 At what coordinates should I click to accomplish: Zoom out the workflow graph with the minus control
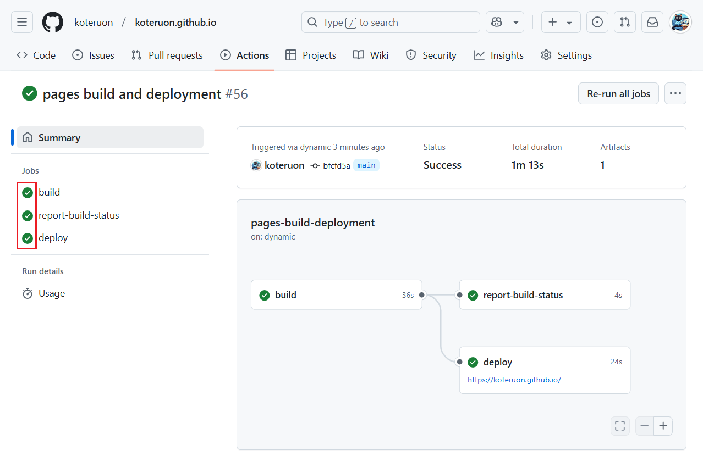644,426
